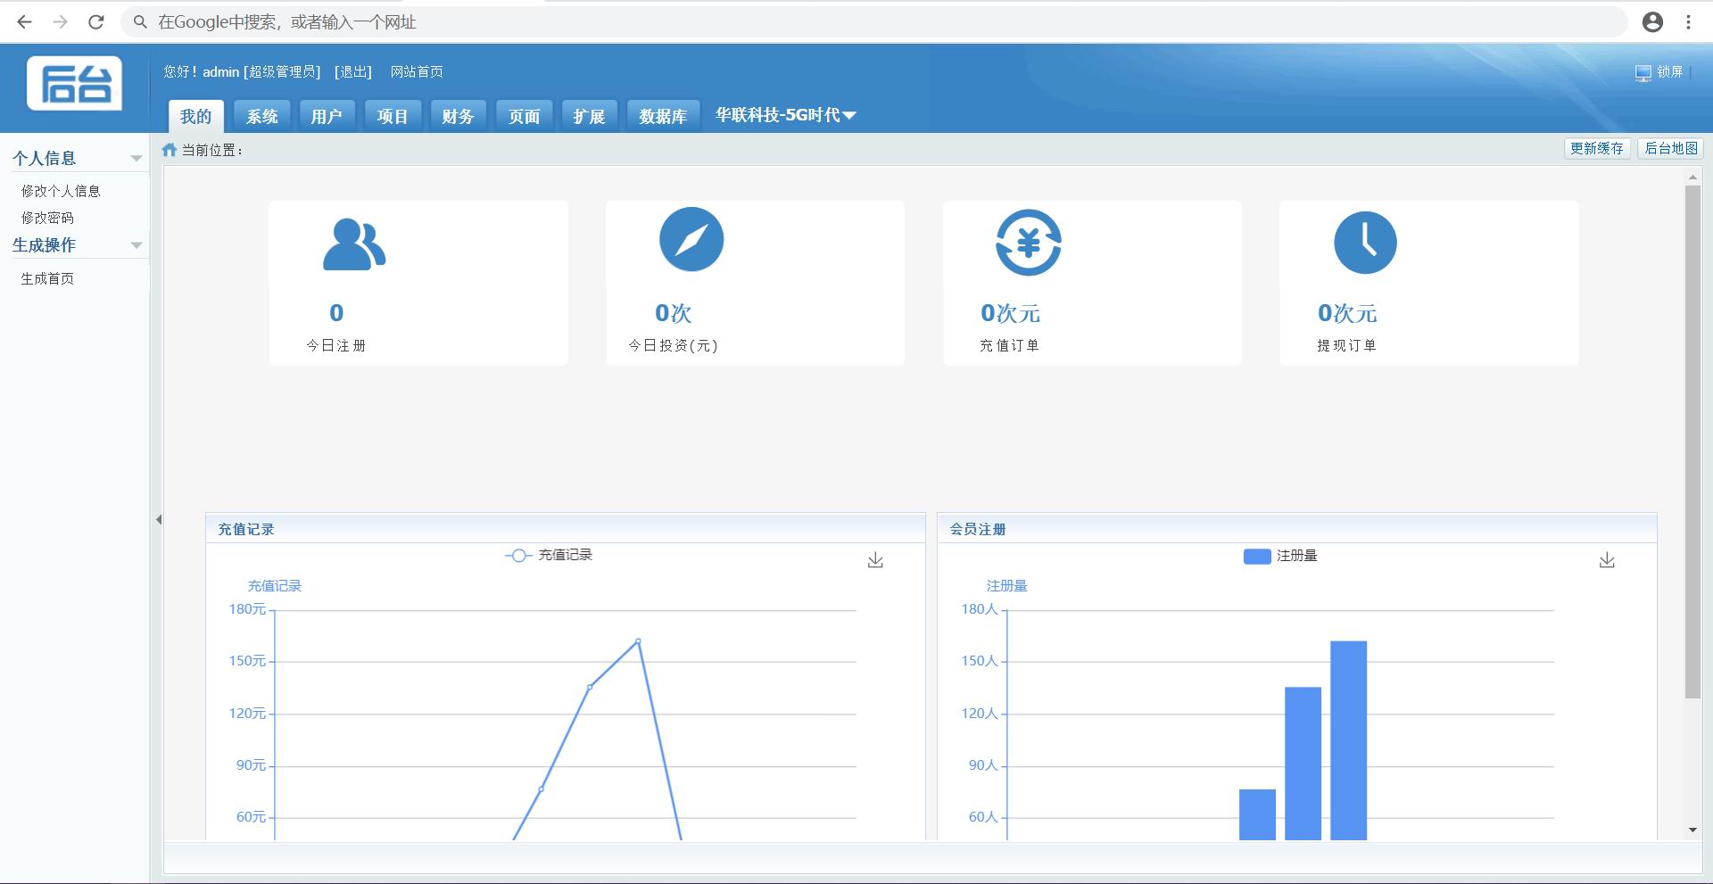Click the yuan recharge icon above 充值订单
This screenshot has width=1713, height=884.
[1028, 243]
